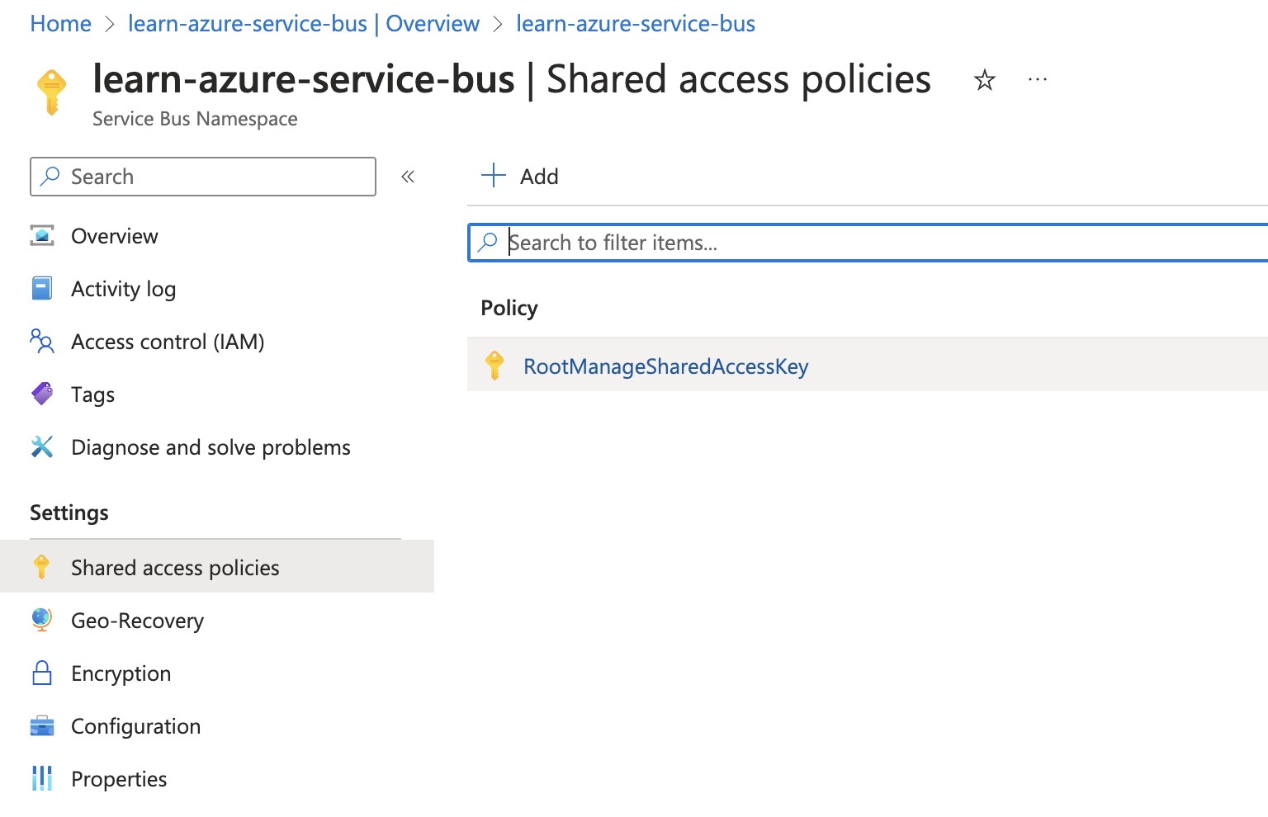Click the Diagnose wrench icon
Viewport: 1268px width, 817px height.
pos(42,447)
